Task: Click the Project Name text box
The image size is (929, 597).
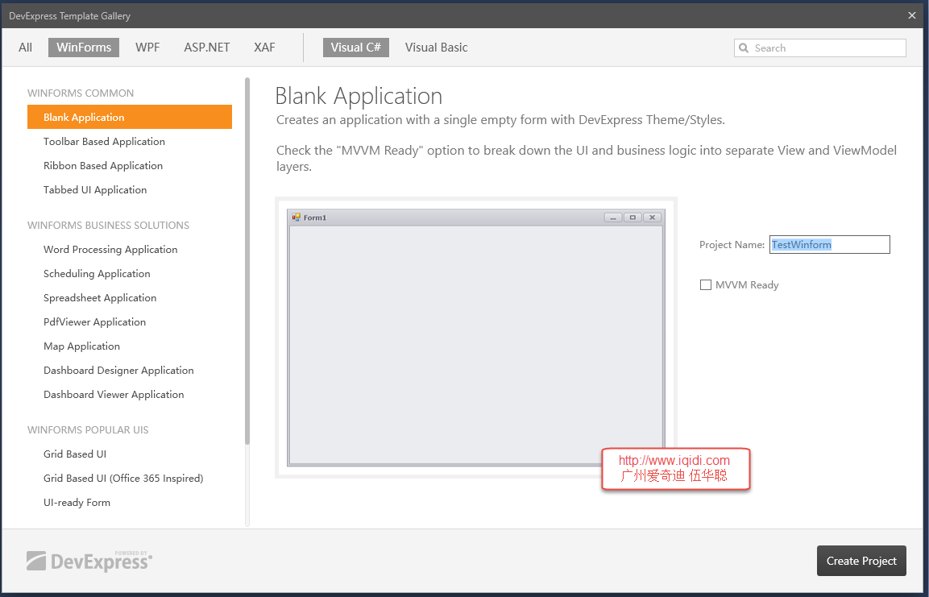Action: (x=829, y=245)
